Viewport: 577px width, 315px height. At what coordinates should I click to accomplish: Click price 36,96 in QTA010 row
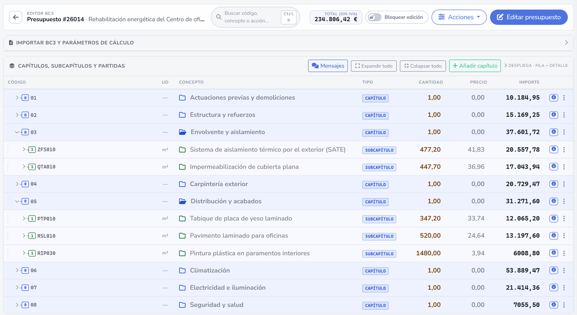pyautogui.click(x=476, y=166)
